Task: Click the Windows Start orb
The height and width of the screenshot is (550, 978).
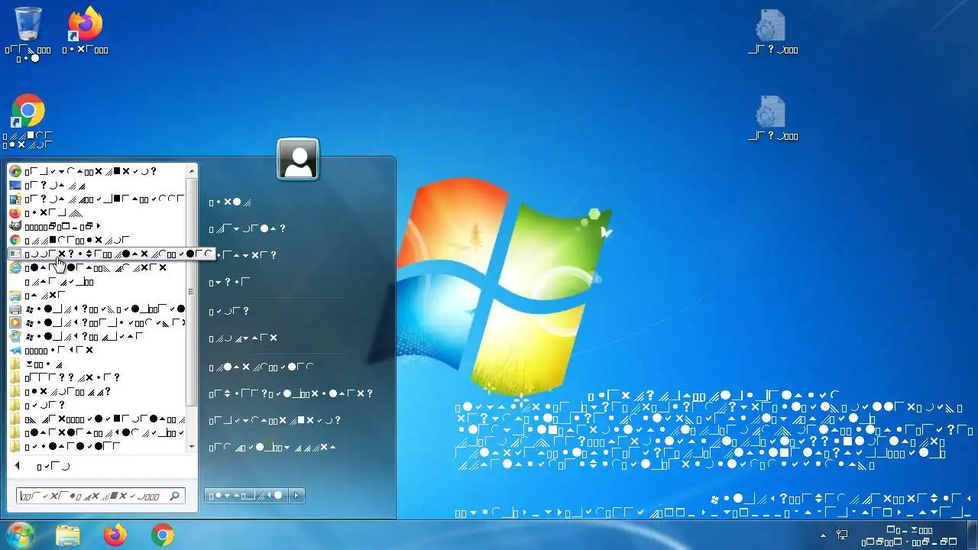Action: (20, 535)
